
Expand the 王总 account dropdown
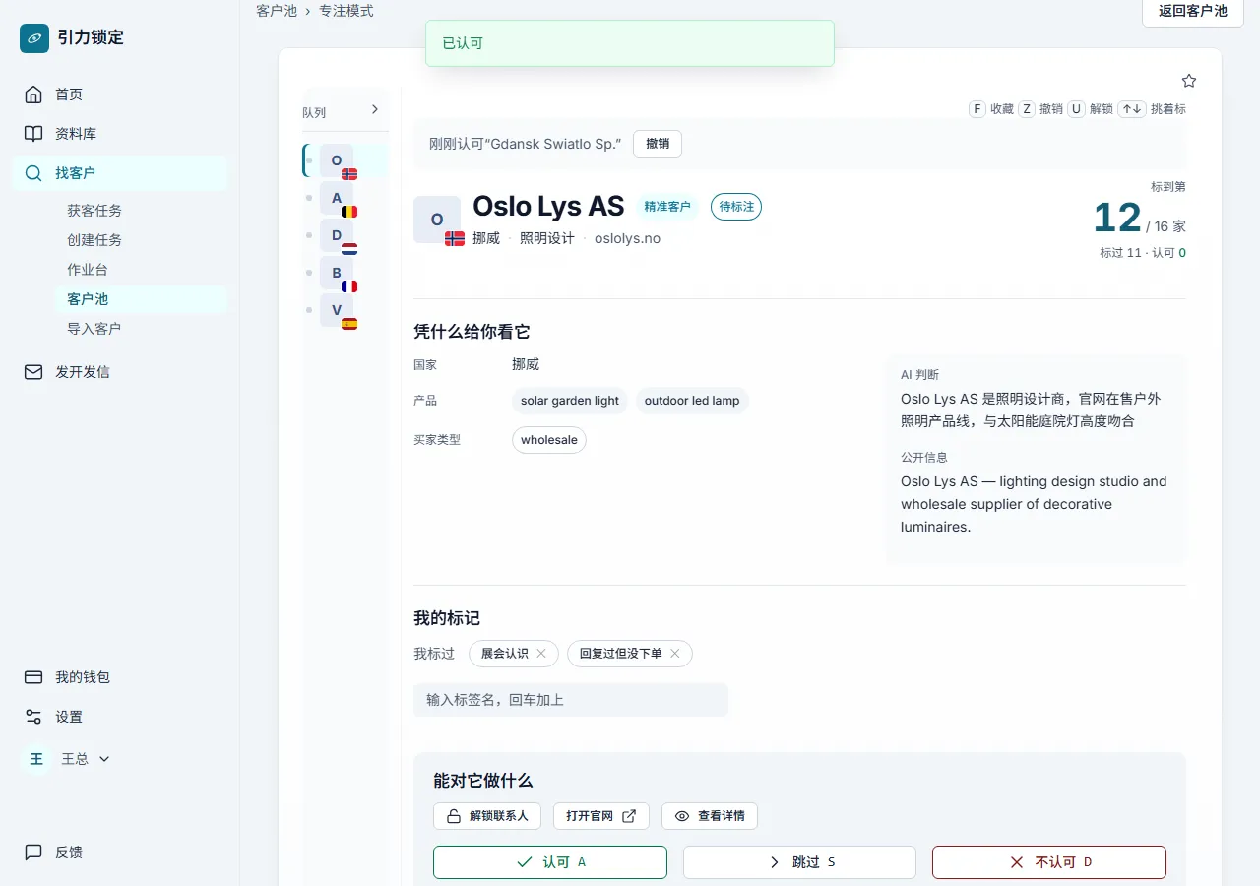pos(67,759)
